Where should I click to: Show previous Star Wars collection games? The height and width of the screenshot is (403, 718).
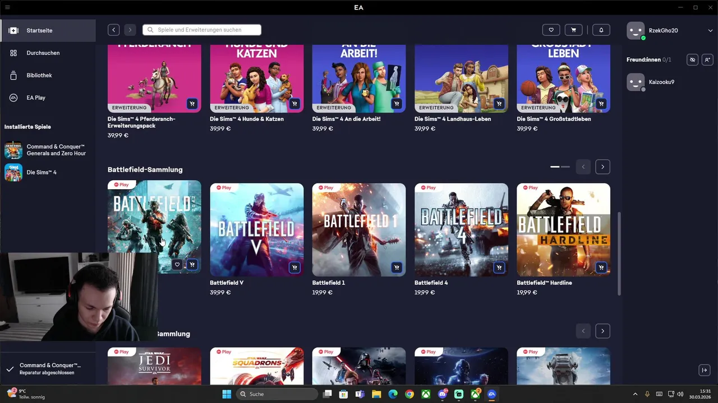tap(583, 331)
